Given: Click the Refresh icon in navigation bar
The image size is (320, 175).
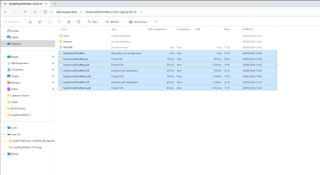Looking at the screenshot, I should (35, 12).
